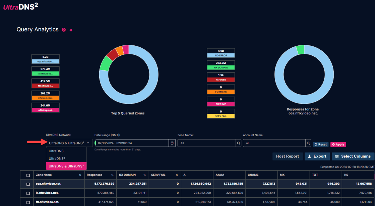Go home via the pink house icon
This screenshot has height=206, width=375.
point(71,30)
